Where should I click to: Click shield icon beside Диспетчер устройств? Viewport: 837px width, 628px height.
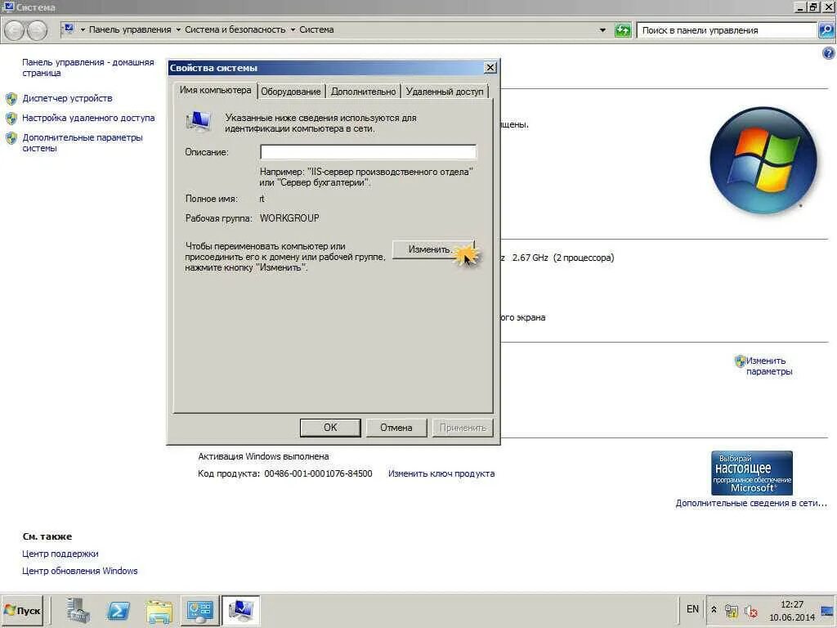click(x=11, y=99)
